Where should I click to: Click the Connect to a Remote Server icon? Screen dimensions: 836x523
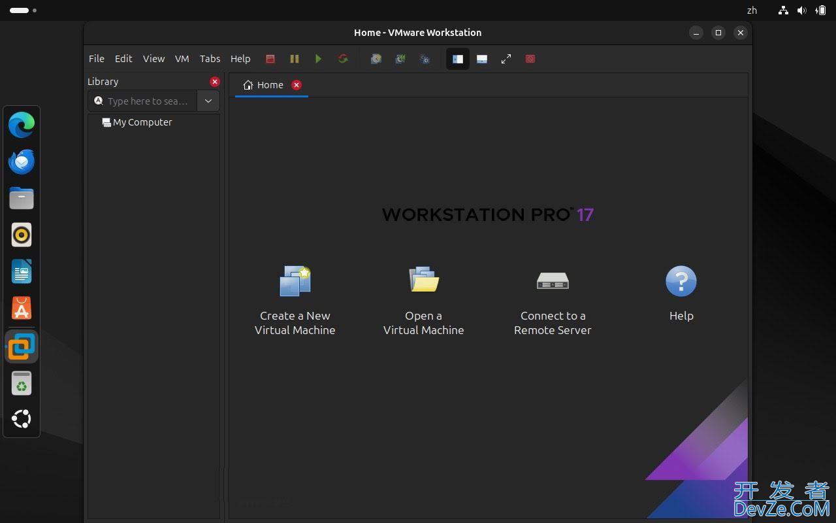tap(553, 281)
